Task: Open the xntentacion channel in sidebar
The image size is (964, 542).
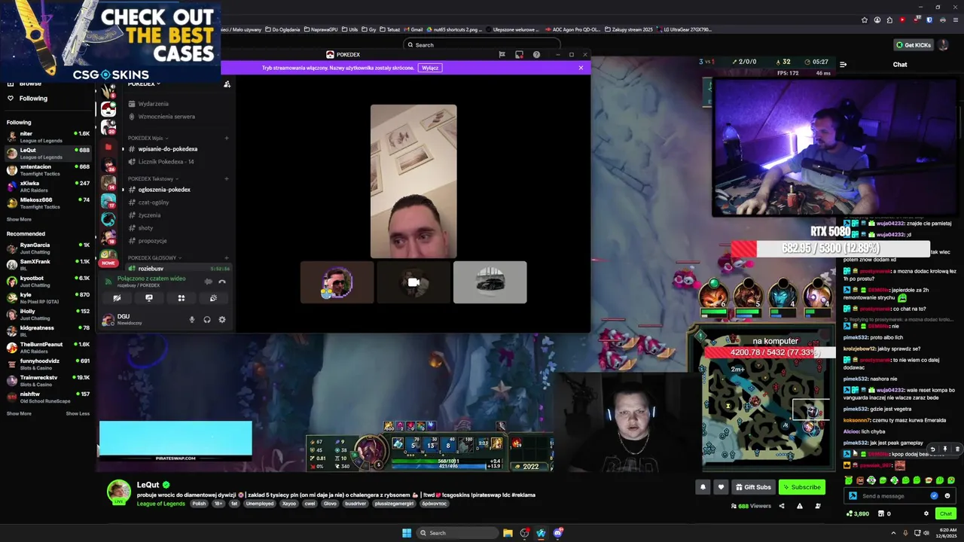Action: [x=48, y=170]
